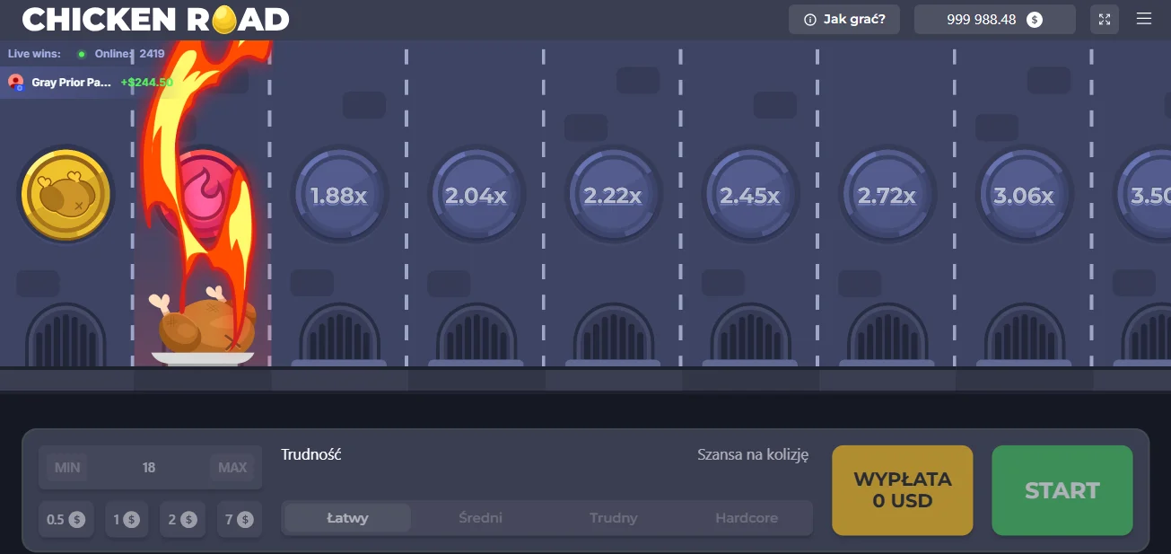Click the Online: 2419 counter
Screen dimensions: 1171x554
(x=129, y=54)
